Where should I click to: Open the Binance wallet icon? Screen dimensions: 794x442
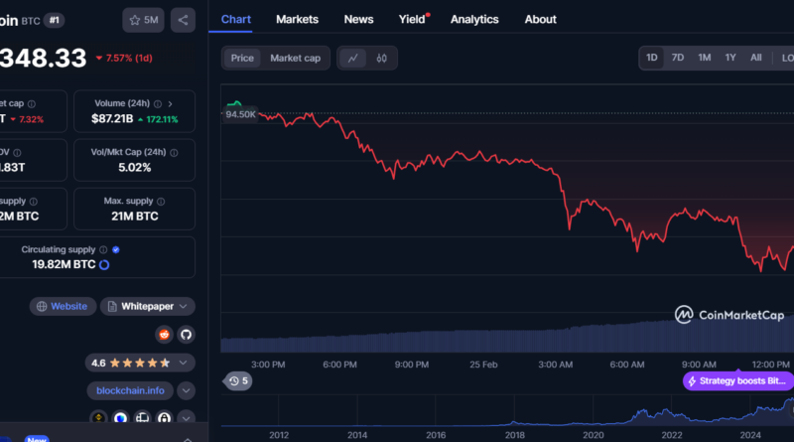click(98, 418)
